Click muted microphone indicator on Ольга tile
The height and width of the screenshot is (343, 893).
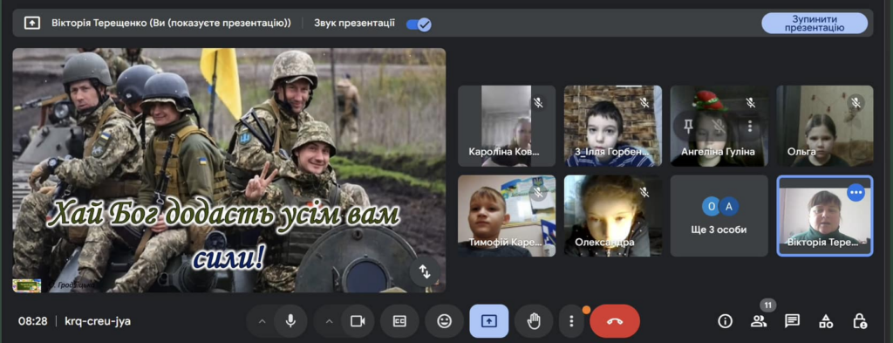coord(856,103)
